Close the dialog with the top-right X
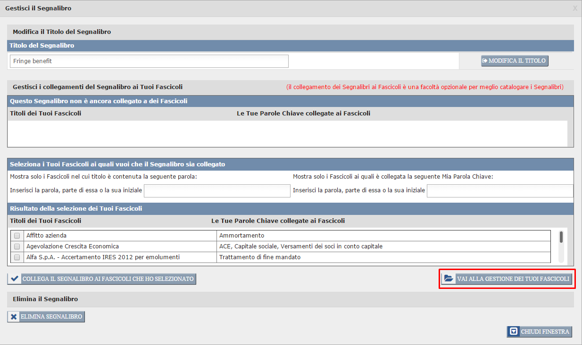 (x=574, y=8)
